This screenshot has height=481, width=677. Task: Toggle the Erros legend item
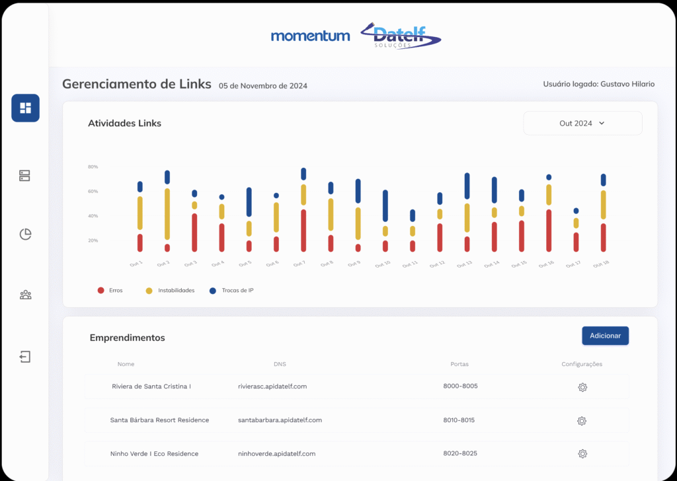[x=110, y=290]
